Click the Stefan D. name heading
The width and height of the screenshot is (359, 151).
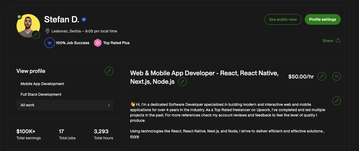click(x=62, y=19)
